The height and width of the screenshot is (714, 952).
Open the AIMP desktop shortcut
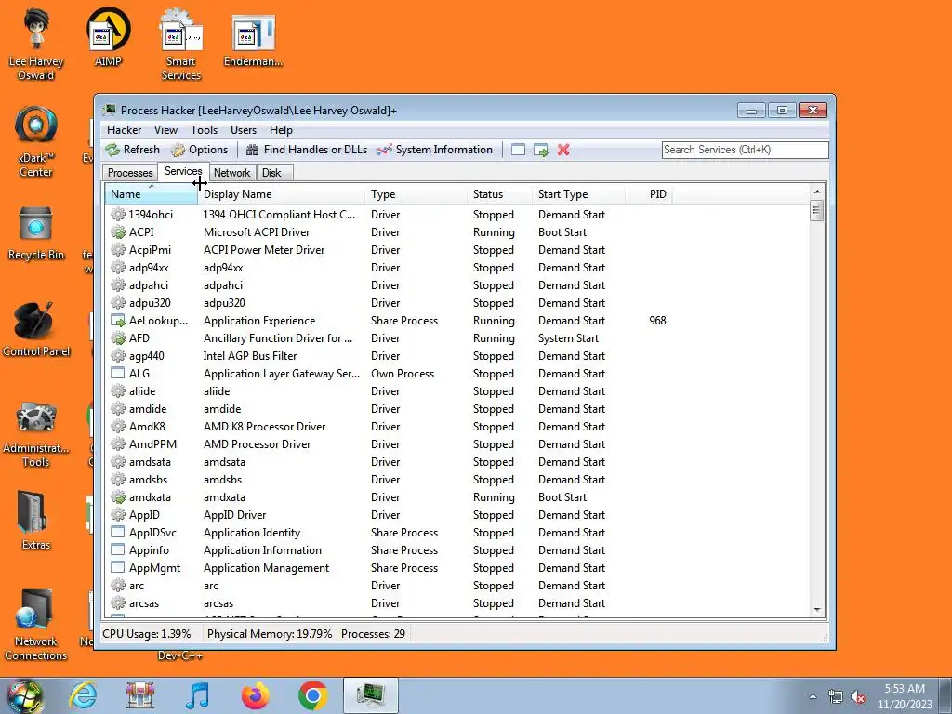click(108, 37)
